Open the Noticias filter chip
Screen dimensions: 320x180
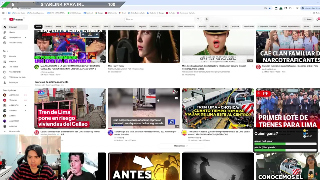click(x=84, y=26)
